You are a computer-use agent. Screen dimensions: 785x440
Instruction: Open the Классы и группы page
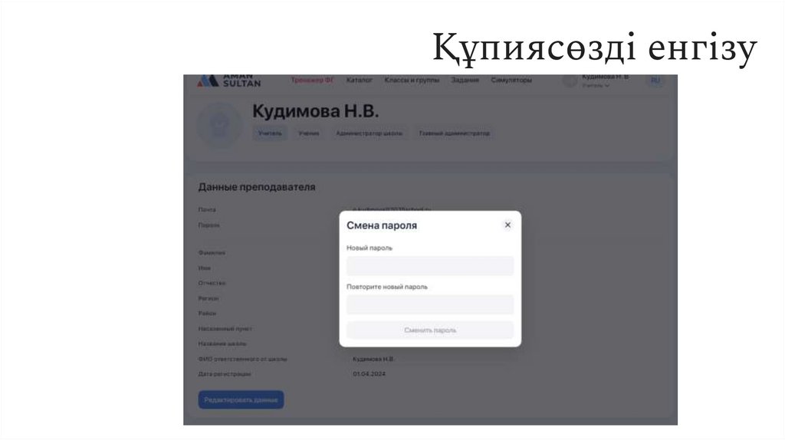click(412, 80)
